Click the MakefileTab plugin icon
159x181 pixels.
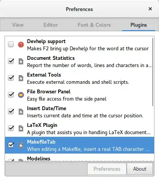21,145
